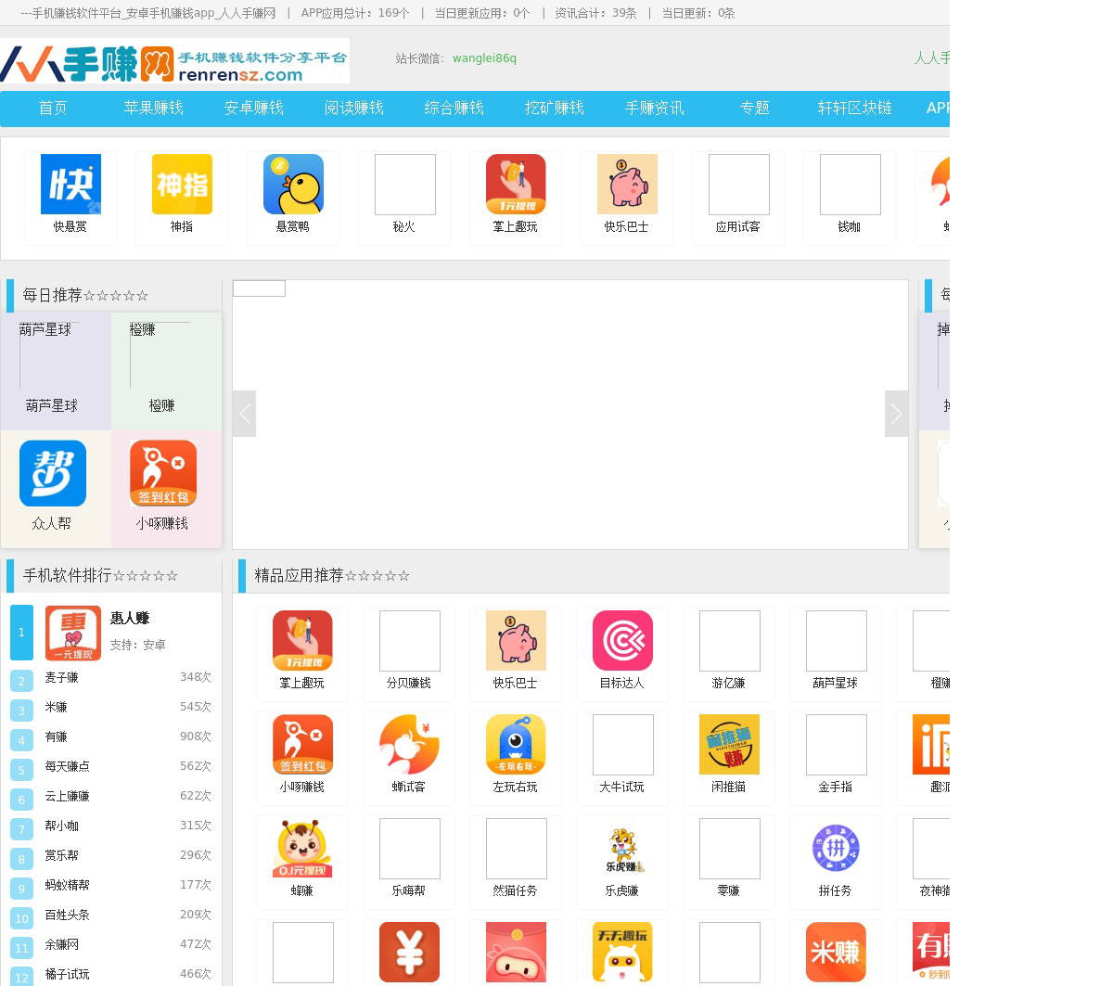Select the 左玩右玩 blue monster icon

click(516, 745)
